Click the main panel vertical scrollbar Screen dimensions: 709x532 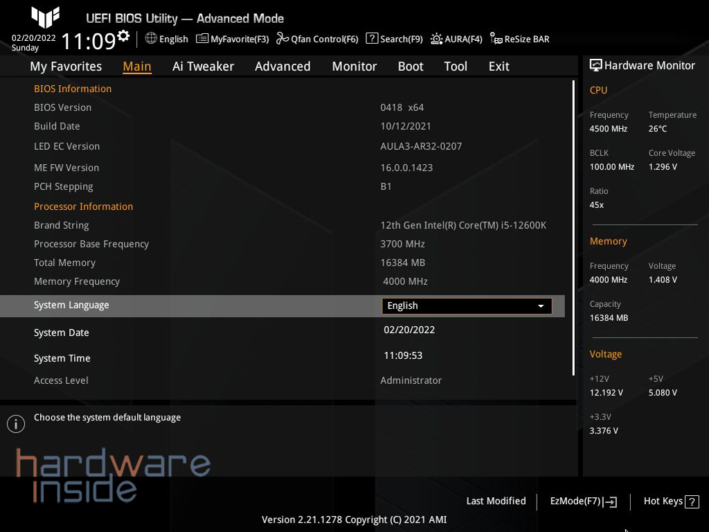pyautogui.click(x=573, y=228)
